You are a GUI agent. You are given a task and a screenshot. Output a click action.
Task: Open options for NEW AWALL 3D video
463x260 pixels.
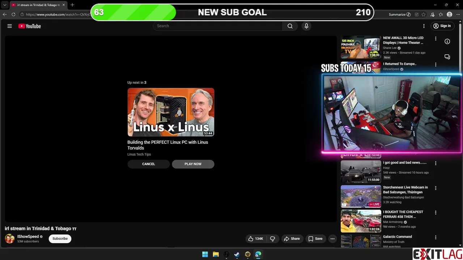pos(436,38)
